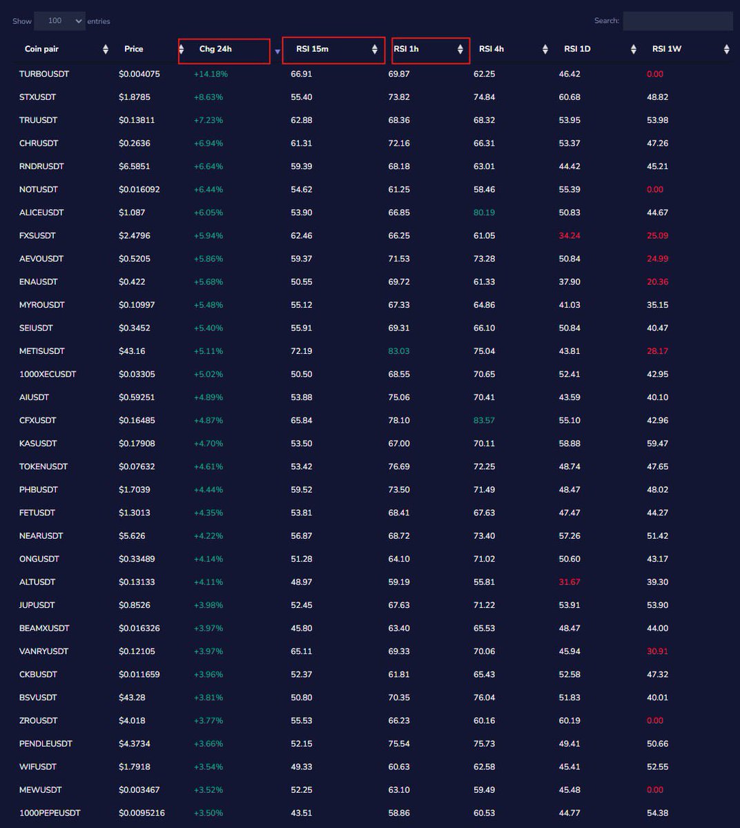
Task: Click sort arrows icon right of RSI 4h
Action: pos(545,49)
